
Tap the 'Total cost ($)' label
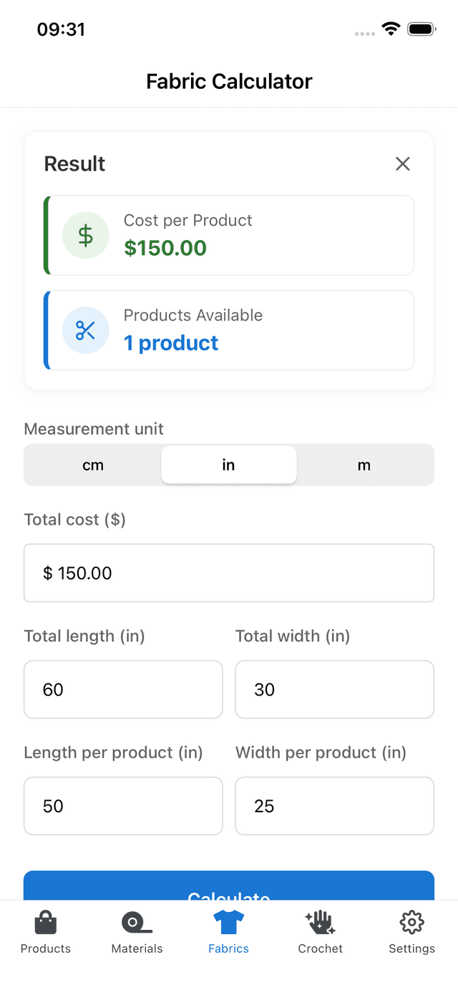(75, 520)
